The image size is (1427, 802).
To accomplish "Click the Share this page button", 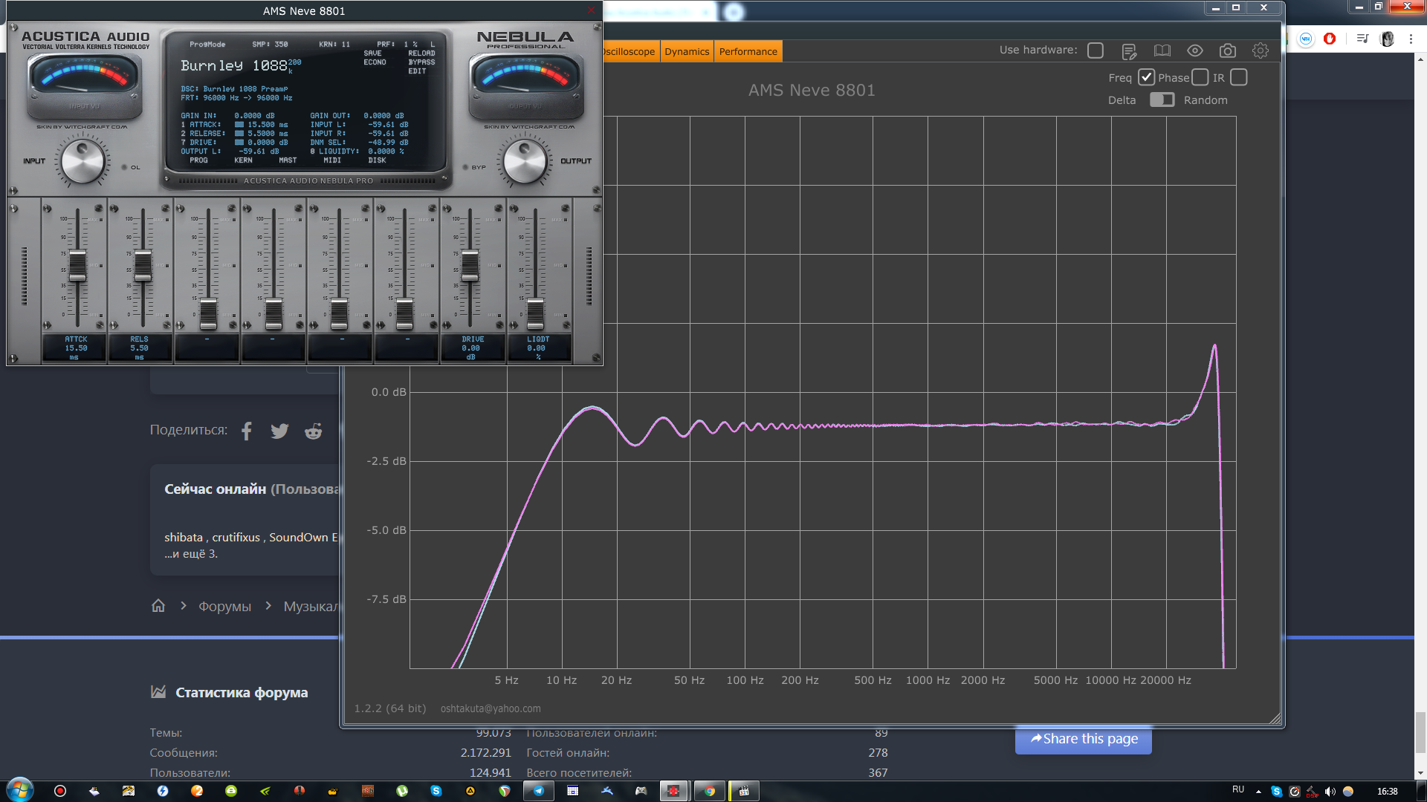I will [x=1084, y=739].
